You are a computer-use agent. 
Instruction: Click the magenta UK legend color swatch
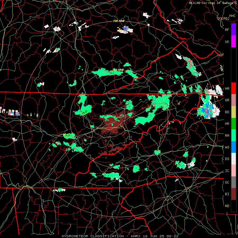pos(234,42)
